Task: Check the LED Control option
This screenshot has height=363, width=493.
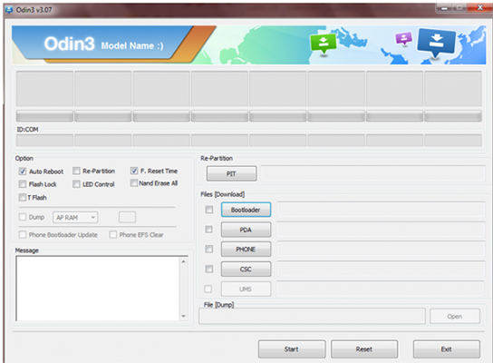Action: 76,184
